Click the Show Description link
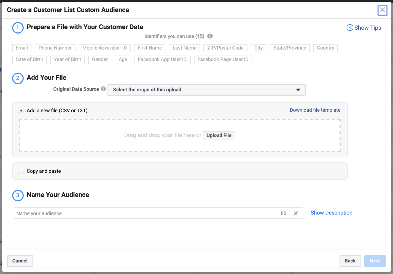The width and height of the screenshot is (393, 274). 331,213
